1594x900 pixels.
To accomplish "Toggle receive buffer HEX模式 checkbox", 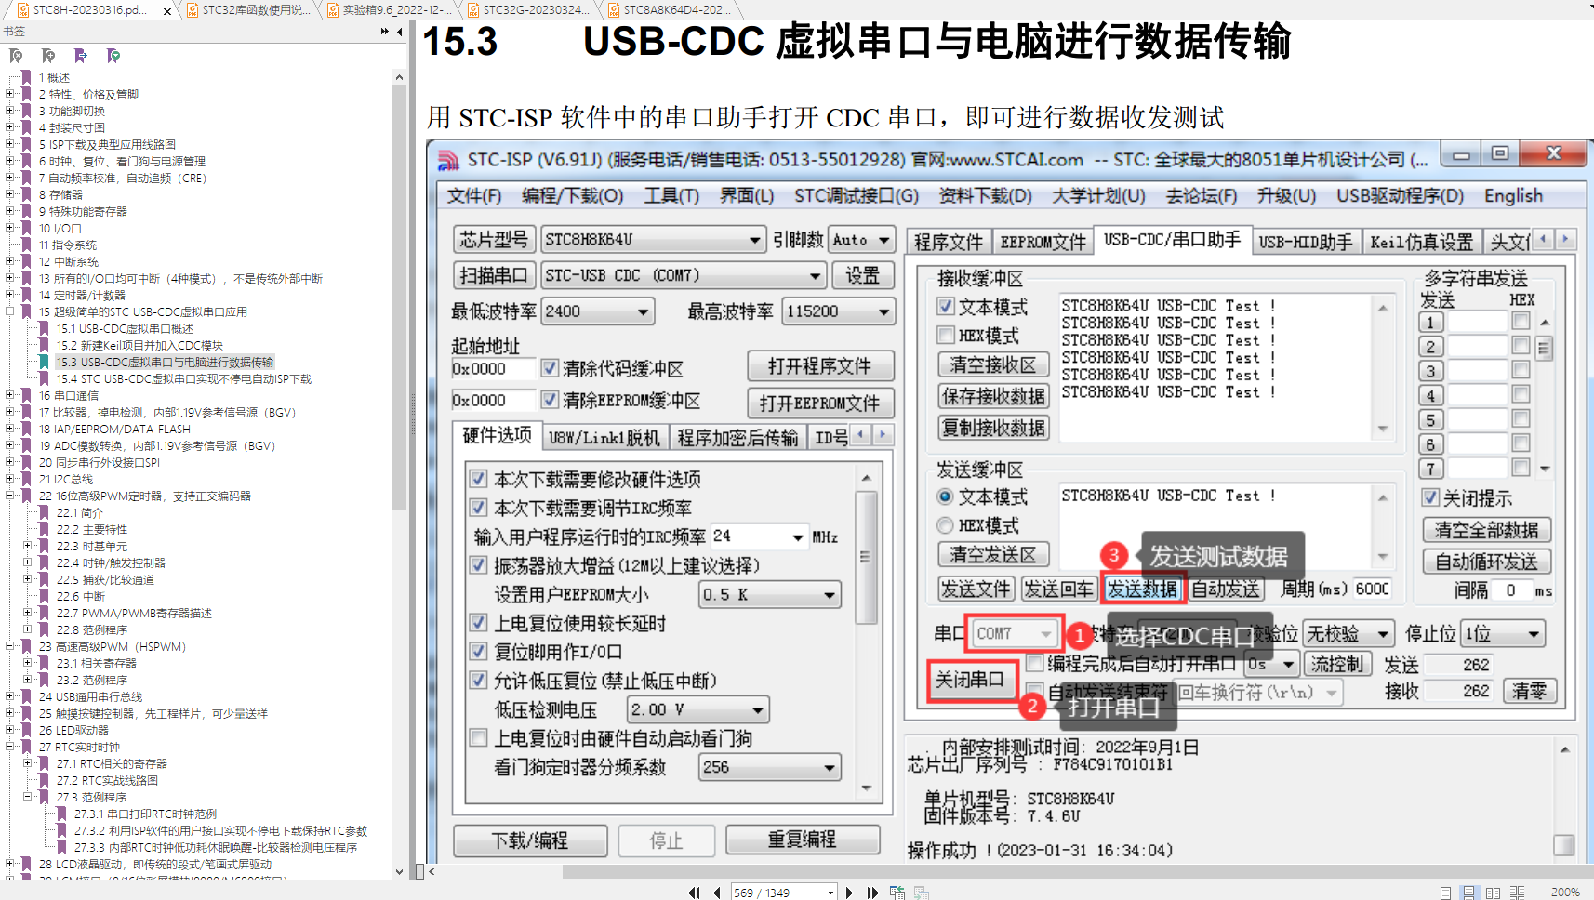I will coord(946,335).
